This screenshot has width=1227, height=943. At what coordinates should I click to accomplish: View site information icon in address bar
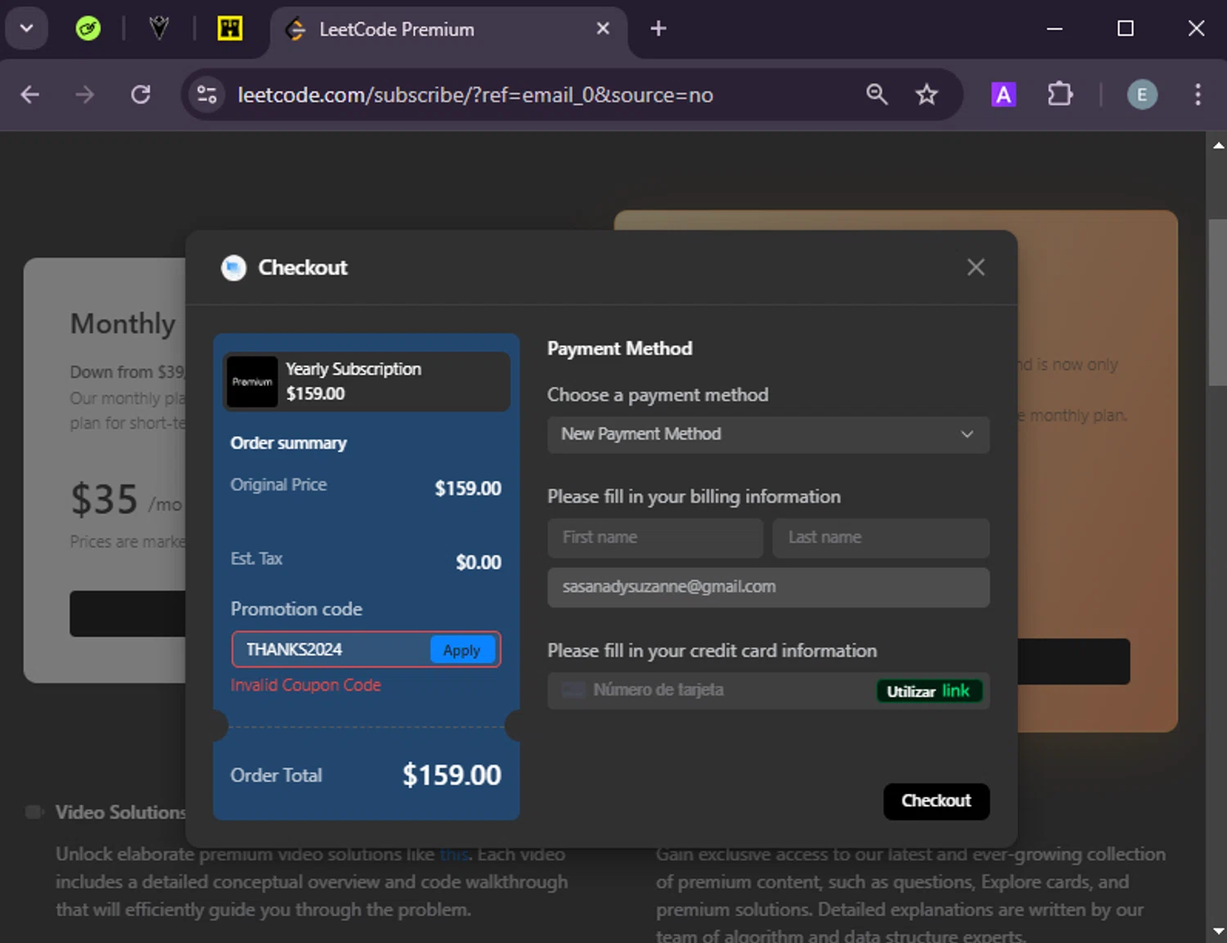207,95
